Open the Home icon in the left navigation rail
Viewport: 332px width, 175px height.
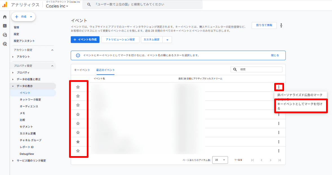pyautogui.click(x=5, y=17)
